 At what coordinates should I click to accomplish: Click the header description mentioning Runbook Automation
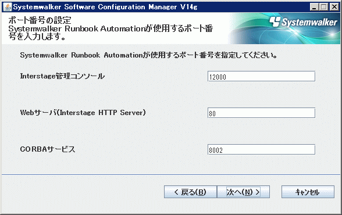[x=111, y=33]
